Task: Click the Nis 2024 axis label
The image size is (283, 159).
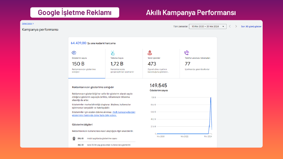Action: [208, 137]
